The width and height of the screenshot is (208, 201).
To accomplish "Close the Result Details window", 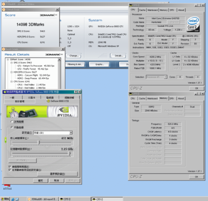I will point(63,49).
